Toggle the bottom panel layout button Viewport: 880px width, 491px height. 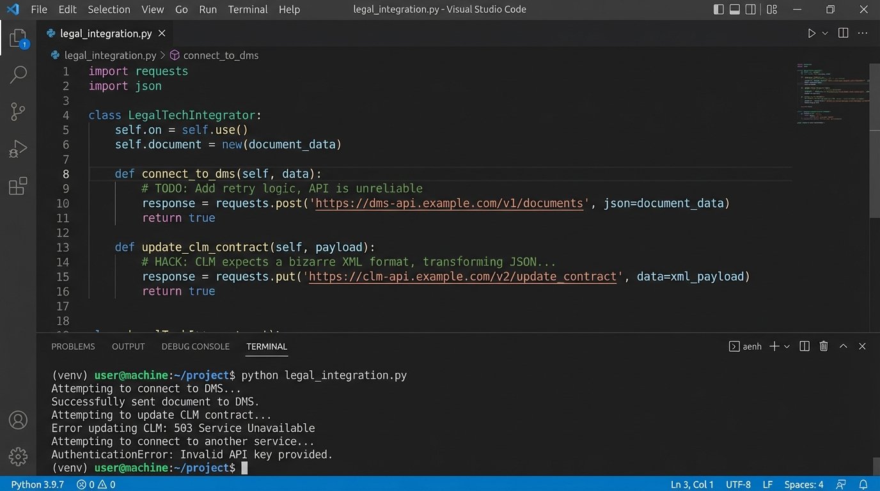point(735,10)
